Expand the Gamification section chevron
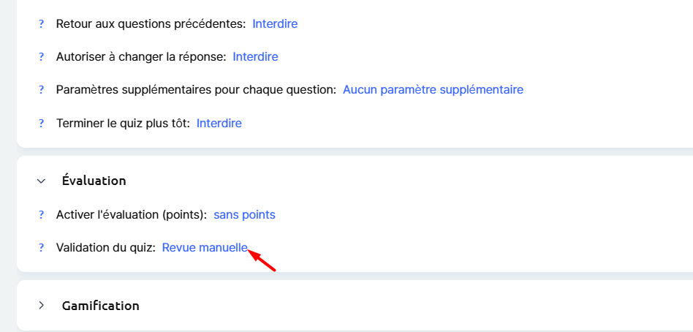 point(41,306)
